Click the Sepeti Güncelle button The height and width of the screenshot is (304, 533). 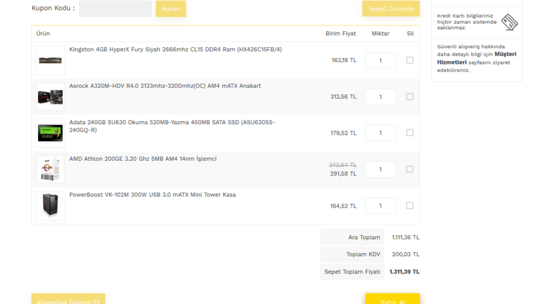pyautogui.click(x=391, y=9)
